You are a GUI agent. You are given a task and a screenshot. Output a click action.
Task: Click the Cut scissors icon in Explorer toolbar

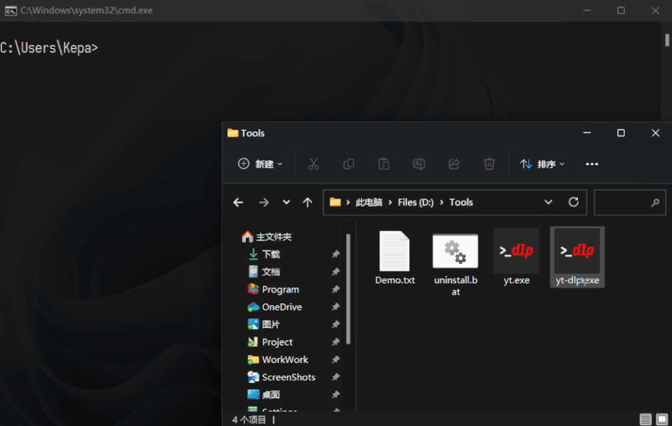click(314, 164)
